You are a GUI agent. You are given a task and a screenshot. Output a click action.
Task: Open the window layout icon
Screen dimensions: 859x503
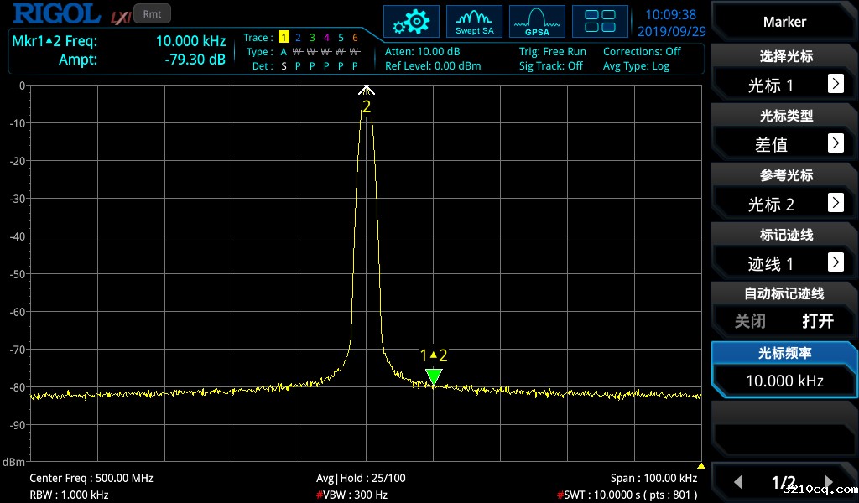click(600, 22)
